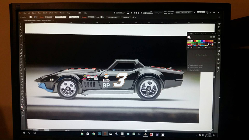This screenshot has height=140, width=249.
Task: Toggle Scale Strokes & Effects checkbox
Action: (x=189, y=68)
